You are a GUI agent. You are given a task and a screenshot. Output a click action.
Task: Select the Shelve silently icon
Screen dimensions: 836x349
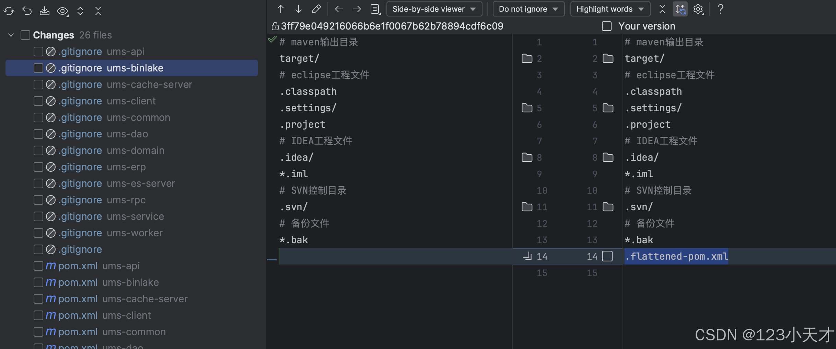(45, 11)
